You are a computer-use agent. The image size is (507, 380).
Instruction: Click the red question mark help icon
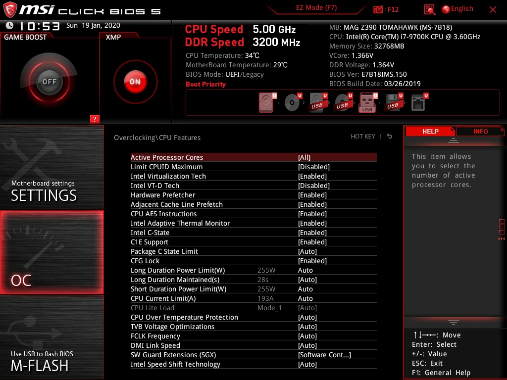(x=95, y=119)
